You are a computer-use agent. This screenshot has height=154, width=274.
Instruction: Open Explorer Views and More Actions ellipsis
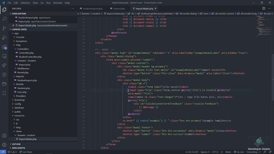(x=73, y=9)
